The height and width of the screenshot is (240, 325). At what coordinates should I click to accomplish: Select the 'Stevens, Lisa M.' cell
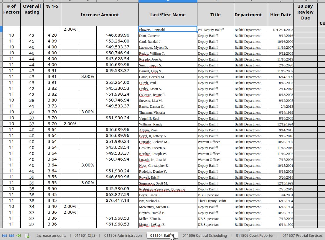(x=168, y=100)
